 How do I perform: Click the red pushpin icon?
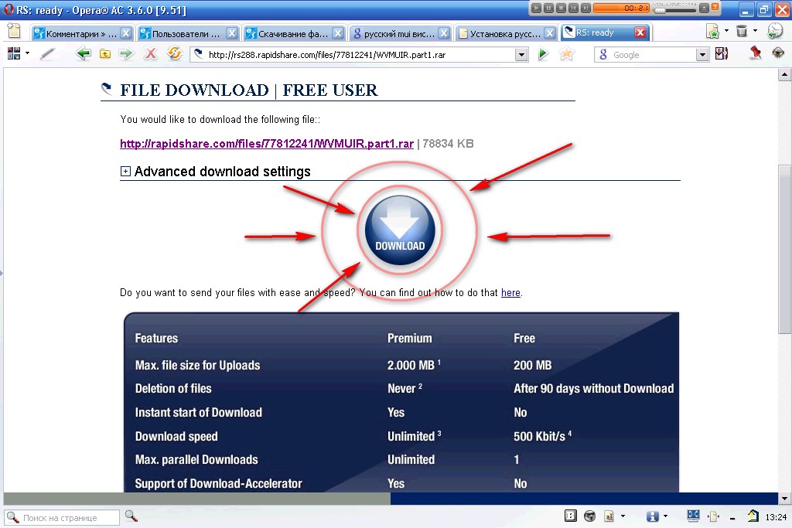coord(755,53)
